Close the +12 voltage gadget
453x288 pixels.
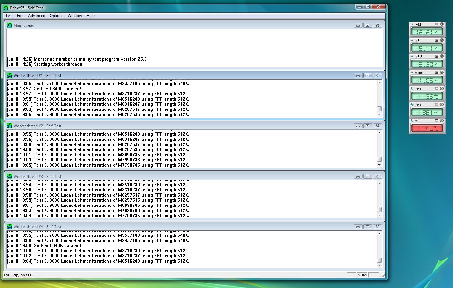[442, 24]
